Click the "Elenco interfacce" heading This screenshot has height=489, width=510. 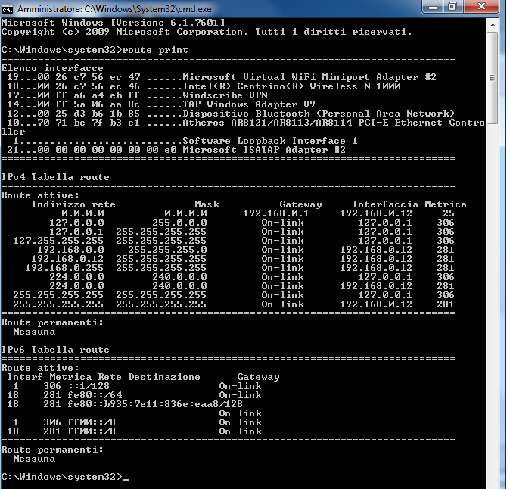click(52, 68)
